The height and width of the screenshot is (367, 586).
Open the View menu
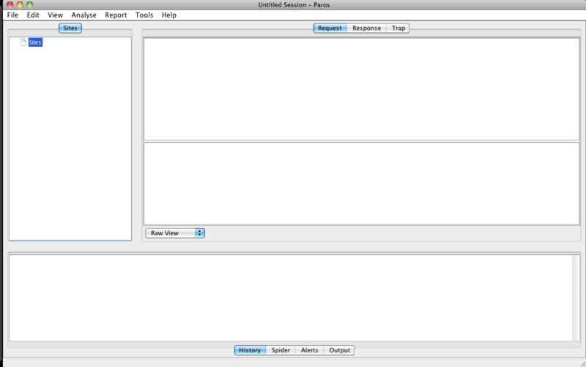tap(55, 15)
